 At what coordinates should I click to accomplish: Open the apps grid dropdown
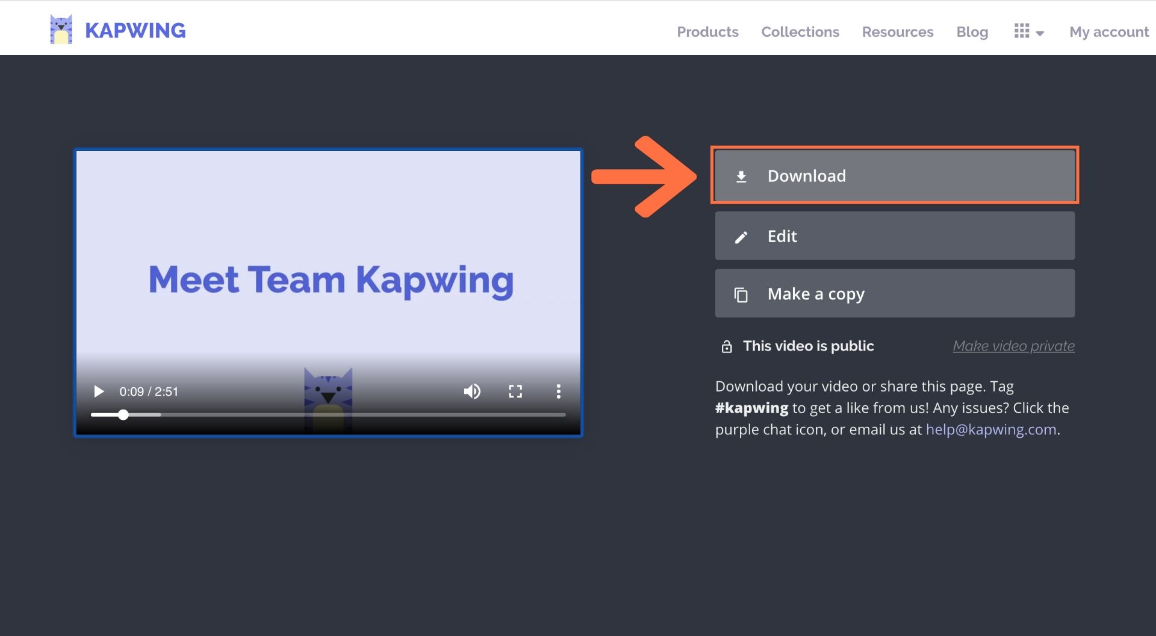point(1028,32)
